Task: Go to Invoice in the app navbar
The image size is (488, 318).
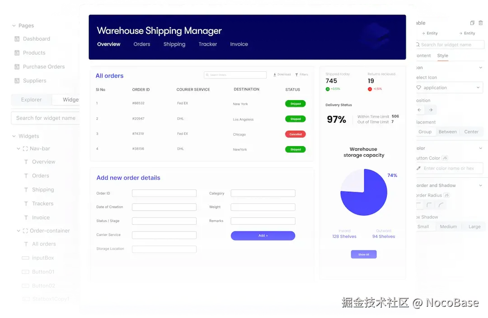Action: click(x=239, y=44)
